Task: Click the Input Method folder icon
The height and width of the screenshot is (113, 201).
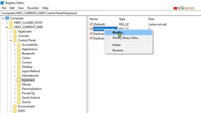Action: [x=19, y=71]
